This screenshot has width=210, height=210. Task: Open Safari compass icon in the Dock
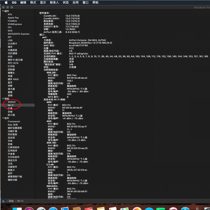53,208
